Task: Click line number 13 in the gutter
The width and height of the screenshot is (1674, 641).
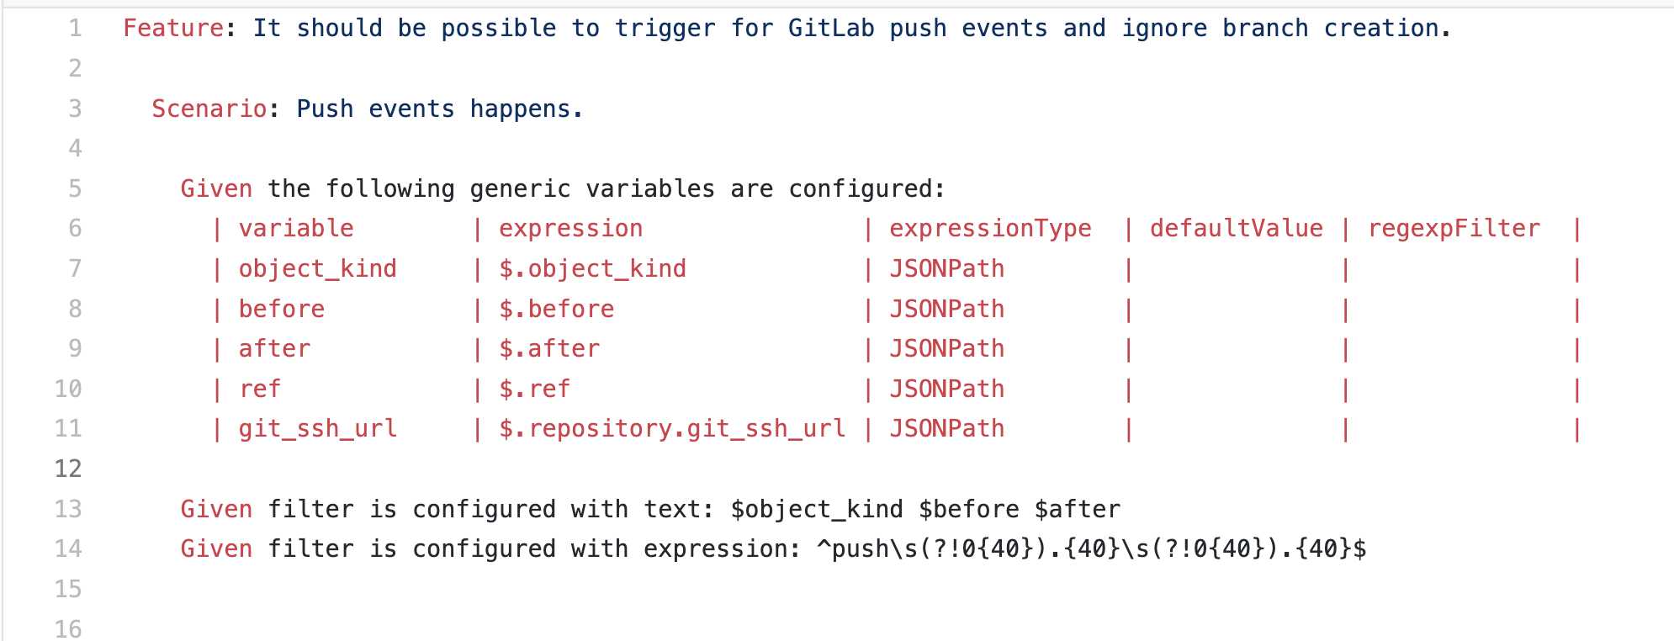Action: tap(68, 509)
